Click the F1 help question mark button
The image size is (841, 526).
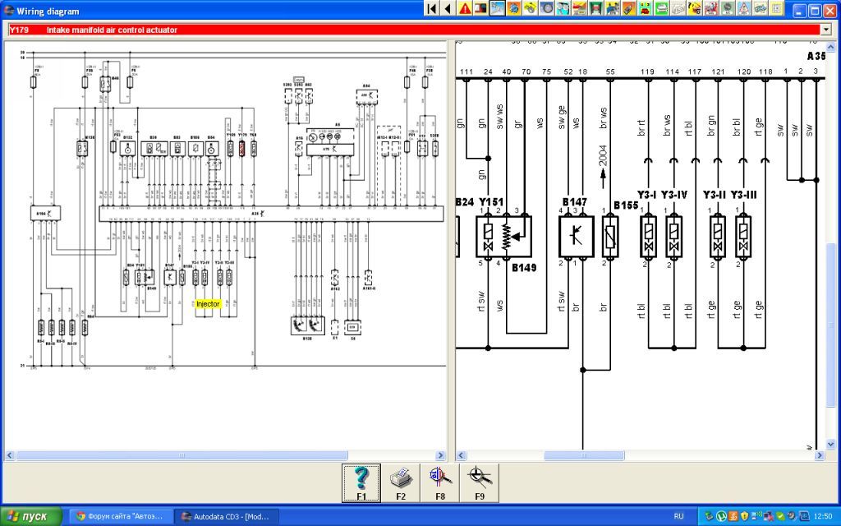pyautogui.click(x=361, y=483)
